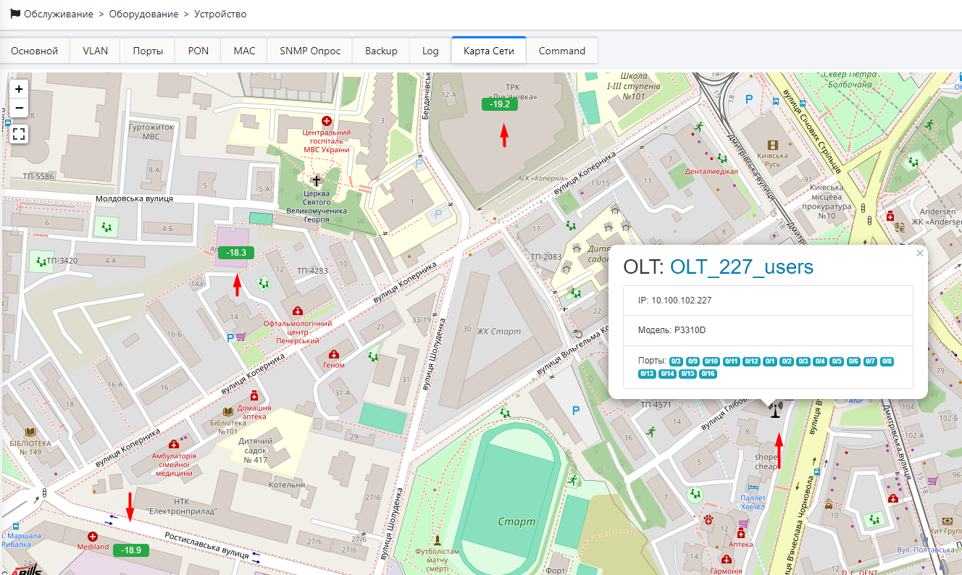Select the -18.3 signal marker
This screenshot has height=575, width=962.
click(x=237, y=253)
